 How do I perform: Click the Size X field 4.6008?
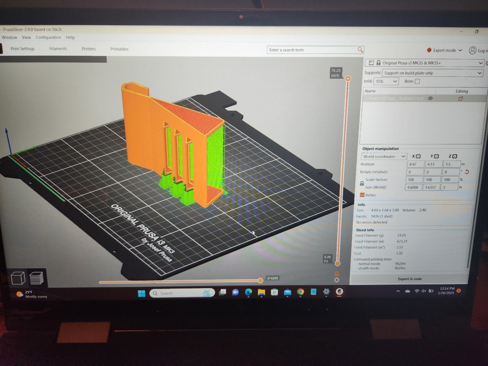pos(413,187)
